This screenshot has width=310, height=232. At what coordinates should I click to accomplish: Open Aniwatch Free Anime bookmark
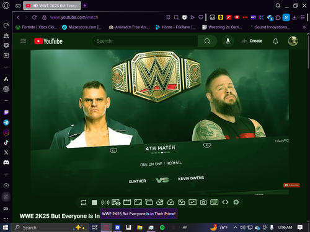[x=129, y=27]
